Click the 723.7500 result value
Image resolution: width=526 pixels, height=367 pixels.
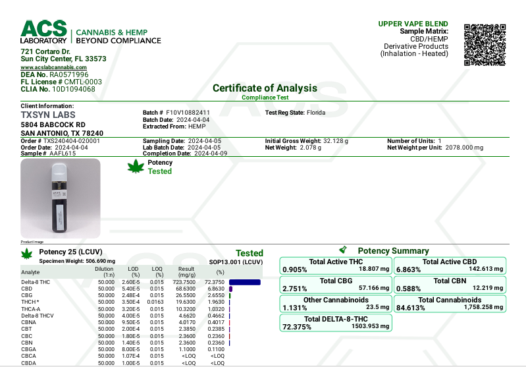tap(184, 282)
